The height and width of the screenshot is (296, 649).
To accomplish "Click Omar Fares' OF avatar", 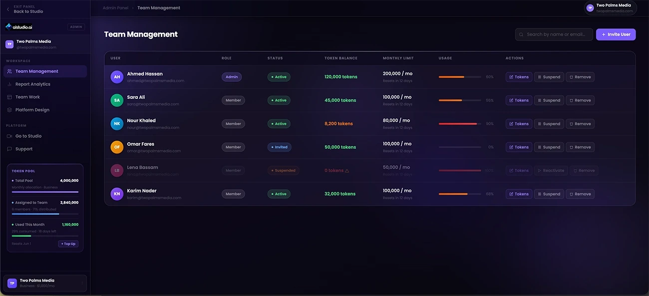I will 117,147.
